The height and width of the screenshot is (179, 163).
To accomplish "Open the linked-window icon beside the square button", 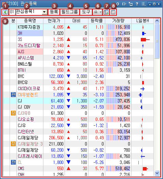I will click(x=106, y=12).
